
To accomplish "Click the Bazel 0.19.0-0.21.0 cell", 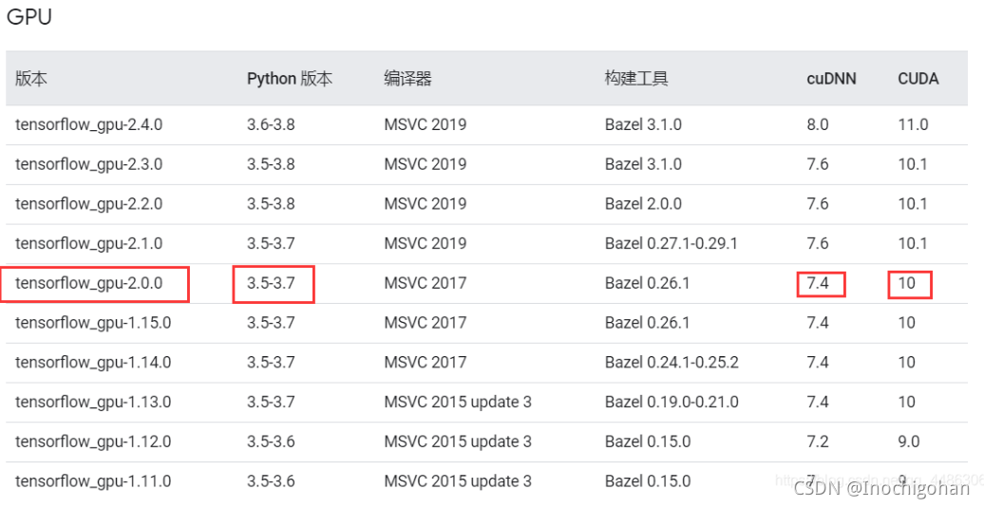I will click(672, 402).
